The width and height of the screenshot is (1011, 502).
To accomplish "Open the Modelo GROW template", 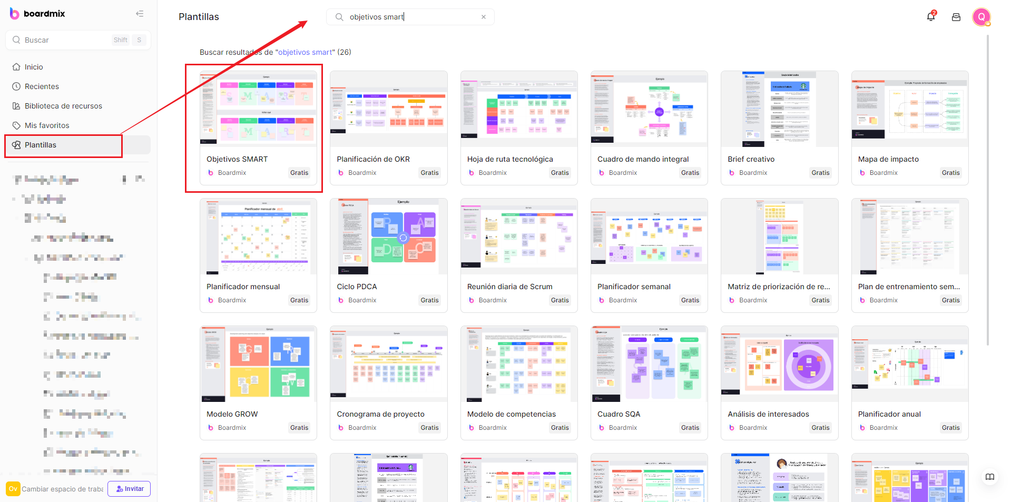I will click(x=259, y=383).
